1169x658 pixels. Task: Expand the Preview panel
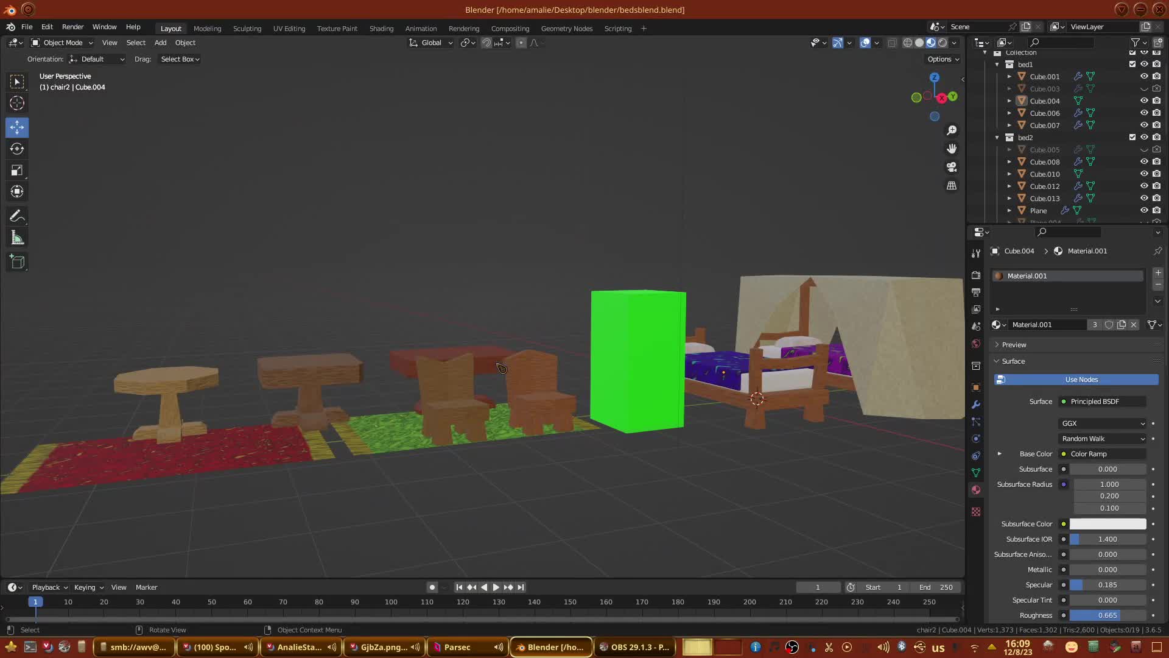pyautogui.click(x=1014, y=345)
